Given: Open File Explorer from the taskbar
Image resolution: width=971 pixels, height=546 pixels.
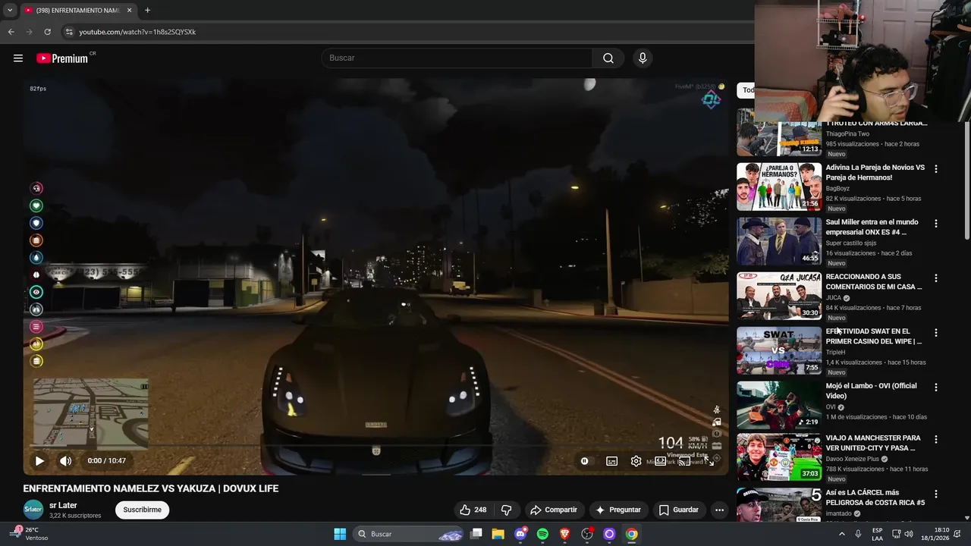Looking at the screenshot, I should point(498,534).
